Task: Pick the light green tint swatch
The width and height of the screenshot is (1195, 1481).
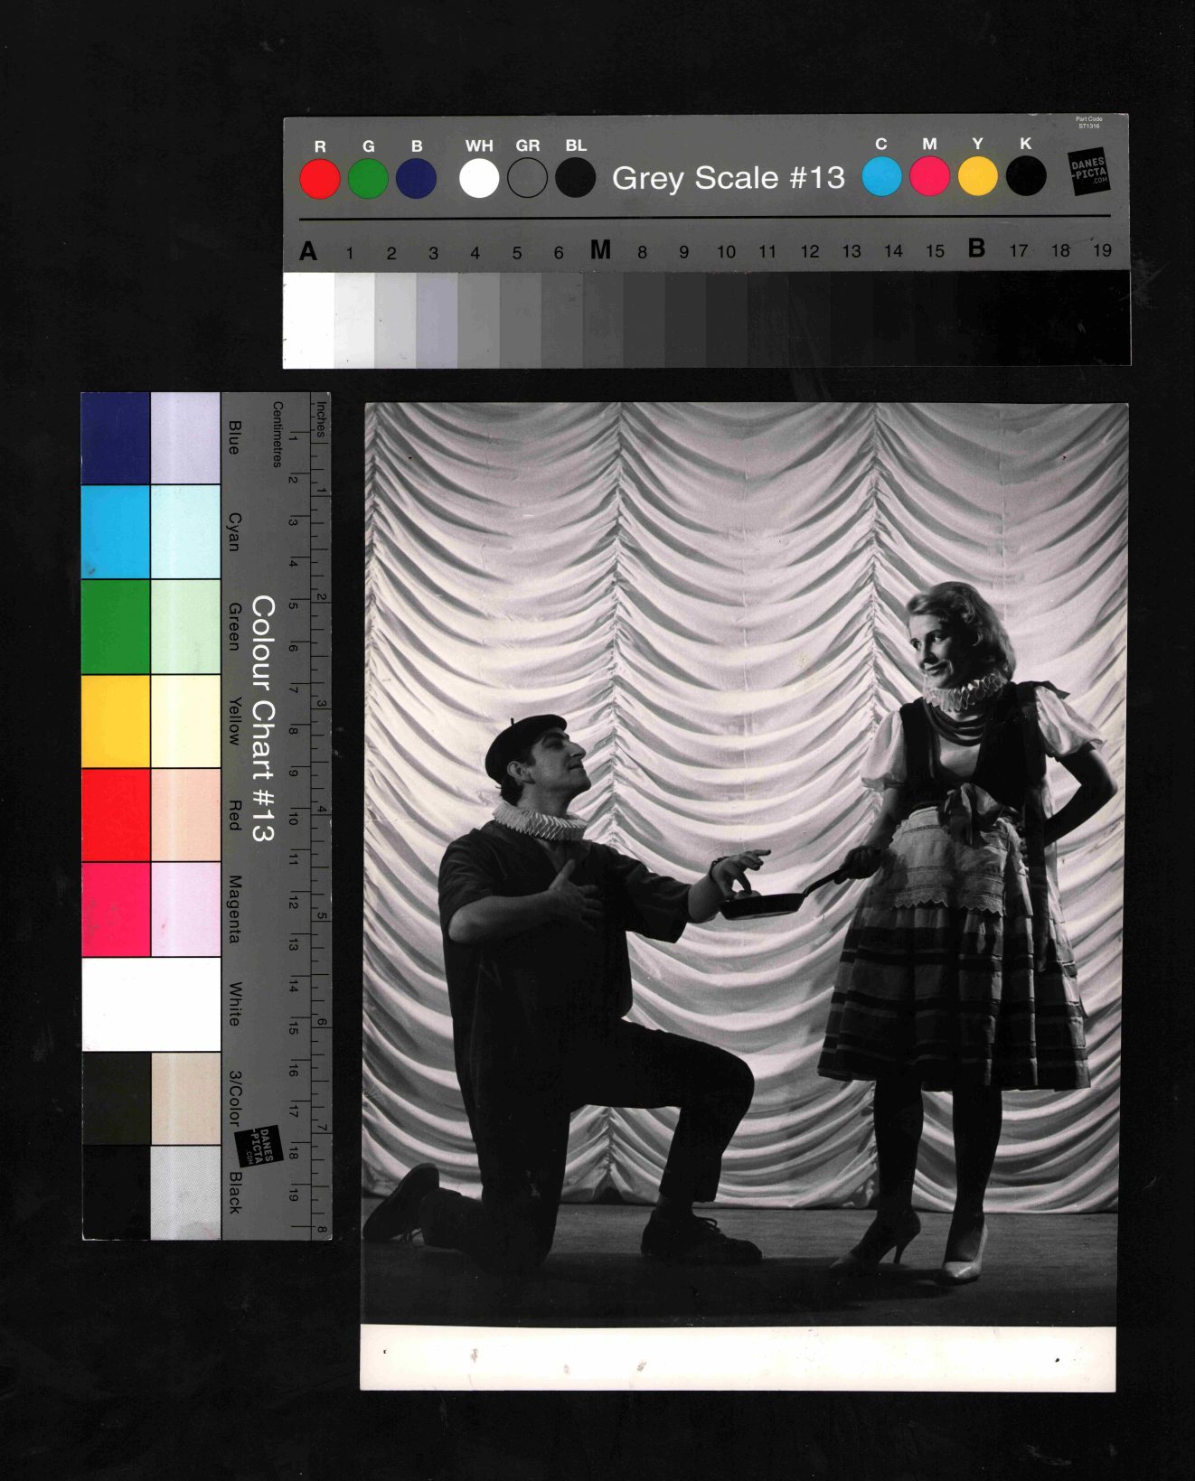Action: click(x=185, y=627)
